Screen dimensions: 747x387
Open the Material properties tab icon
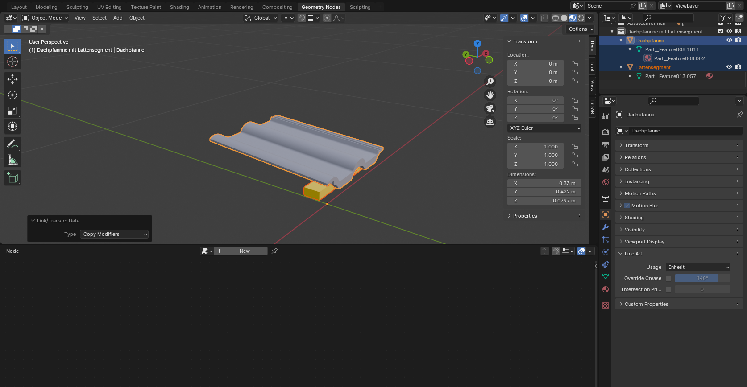606,289
